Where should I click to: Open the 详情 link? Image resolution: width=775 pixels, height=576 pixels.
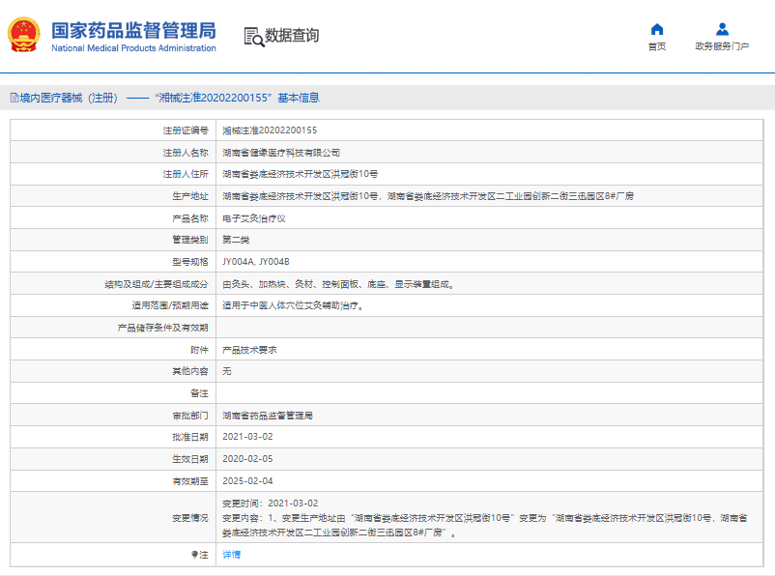(231, 555)
